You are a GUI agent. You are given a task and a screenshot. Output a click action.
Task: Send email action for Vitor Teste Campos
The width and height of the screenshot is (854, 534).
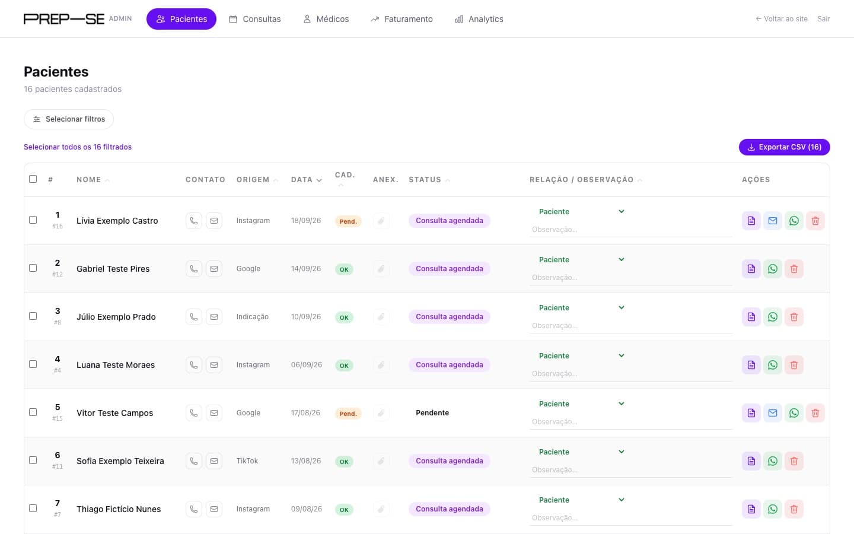point(773,413)
